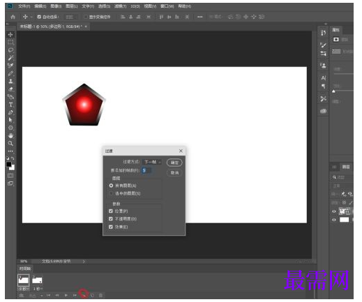The width and height of the screenshot is (362, 302).
Task: Click the tween frames icon circled red
Action: tap(83, 295)
